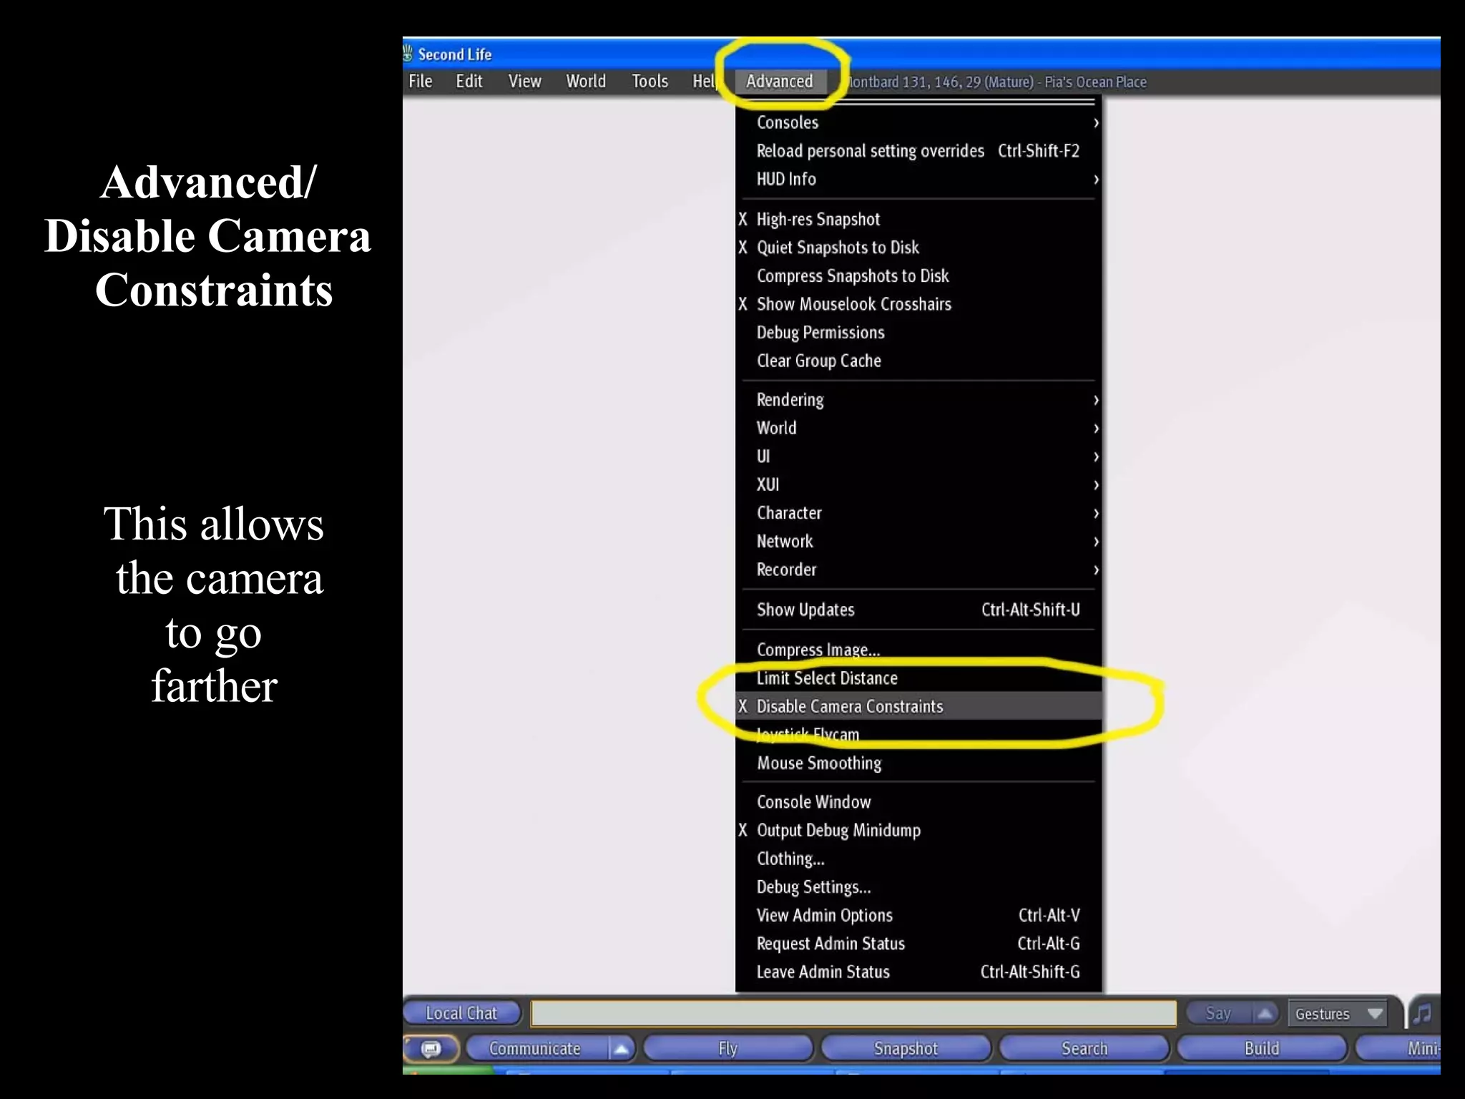Toggle Mouse Smoothing option
This screenshot has height=1099, width=1465.
(x=918, y=763)
